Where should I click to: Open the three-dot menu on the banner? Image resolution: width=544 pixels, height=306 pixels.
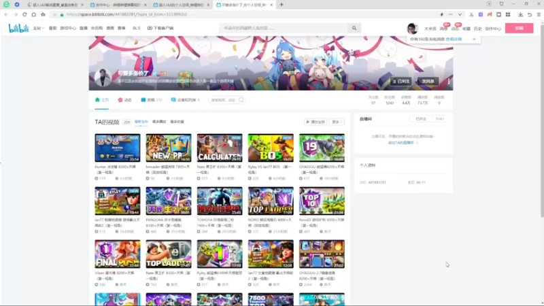[x=449, y=81]
